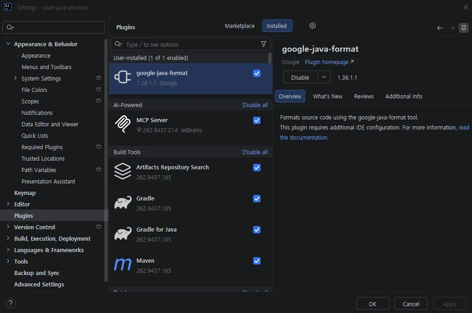Click the MCP Server plugin icon
Image resolution: width=472 pixels, height=313 pixels.
click(123, 124)
